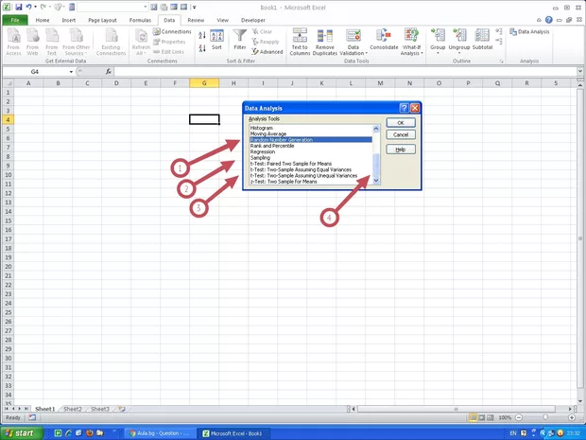Click the From Access icon
This screenshot has width=586, height=440.
tap(13, 42)
